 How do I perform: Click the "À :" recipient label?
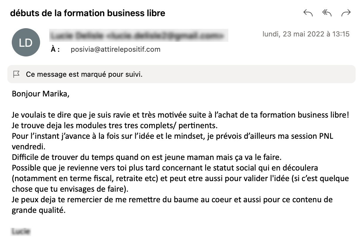(x=55, y=49)
